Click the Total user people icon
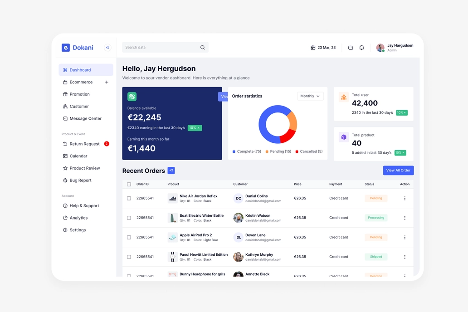468x312 pixels. [344, 97]
